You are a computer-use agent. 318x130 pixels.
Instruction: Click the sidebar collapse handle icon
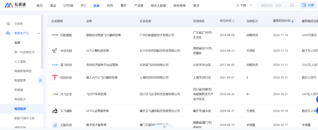click(41, 80)
